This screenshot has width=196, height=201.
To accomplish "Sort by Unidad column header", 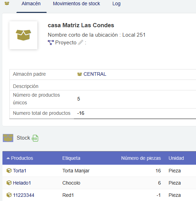I will pos(176,158).
